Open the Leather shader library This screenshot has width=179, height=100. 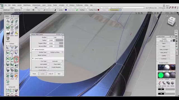[164, 56]
